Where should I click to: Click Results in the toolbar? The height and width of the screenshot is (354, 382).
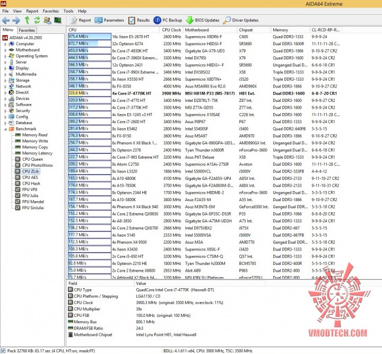coord(139,20)
